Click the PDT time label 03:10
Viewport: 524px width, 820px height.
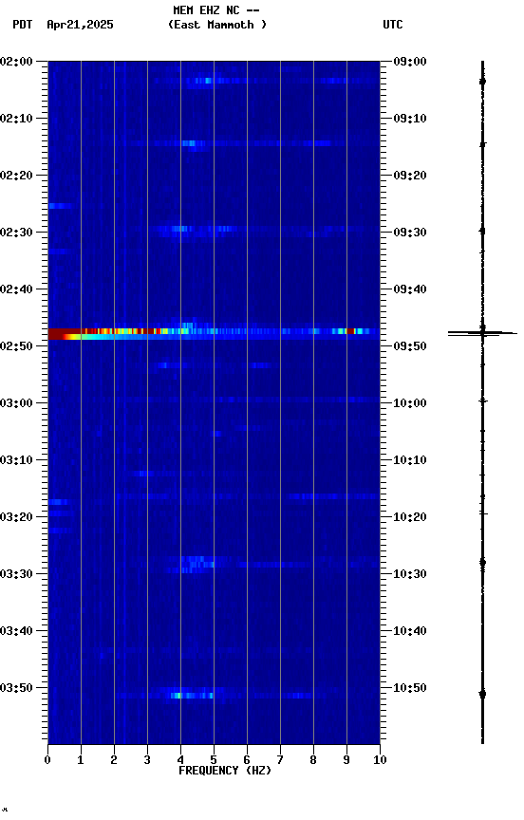point(16,460)
